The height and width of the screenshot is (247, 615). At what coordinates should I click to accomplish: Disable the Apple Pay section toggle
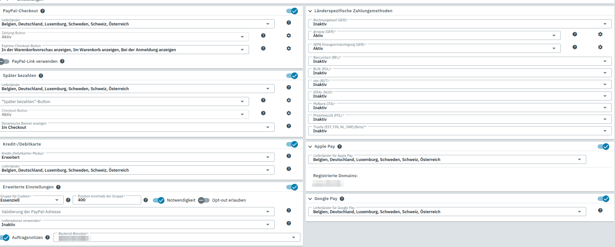click(603, 147)
